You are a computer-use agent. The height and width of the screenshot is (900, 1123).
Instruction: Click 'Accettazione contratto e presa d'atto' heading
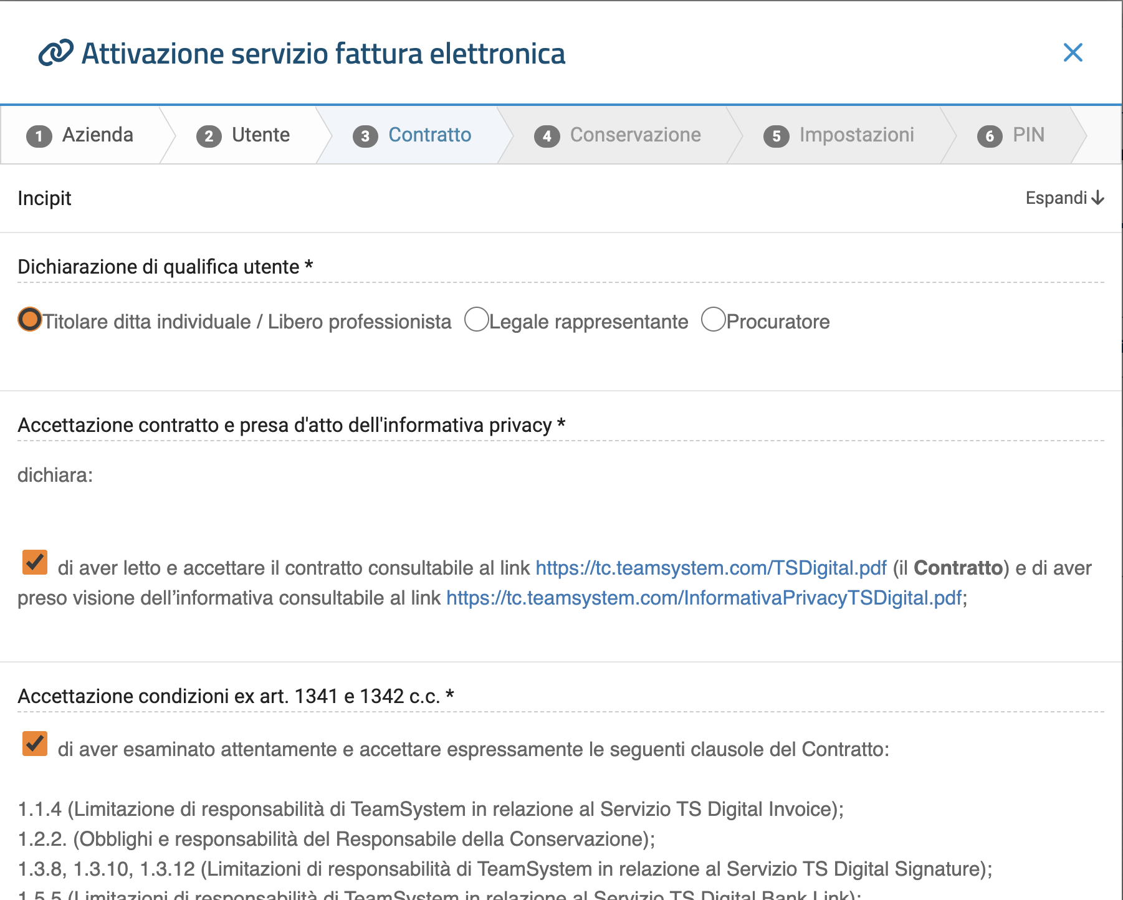pyautogui.click(x=292, y=425)
